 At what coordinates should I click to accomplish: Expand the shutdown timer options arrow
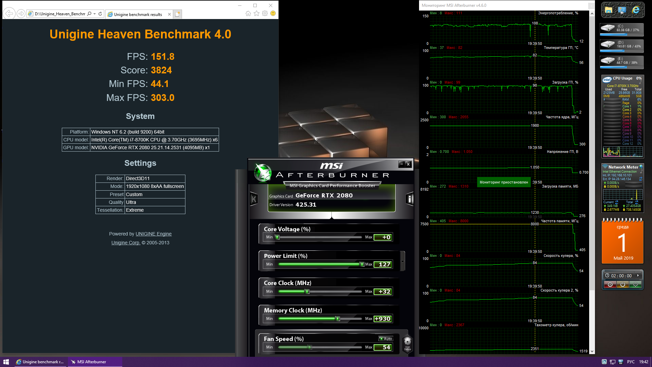tap(638, 276)
